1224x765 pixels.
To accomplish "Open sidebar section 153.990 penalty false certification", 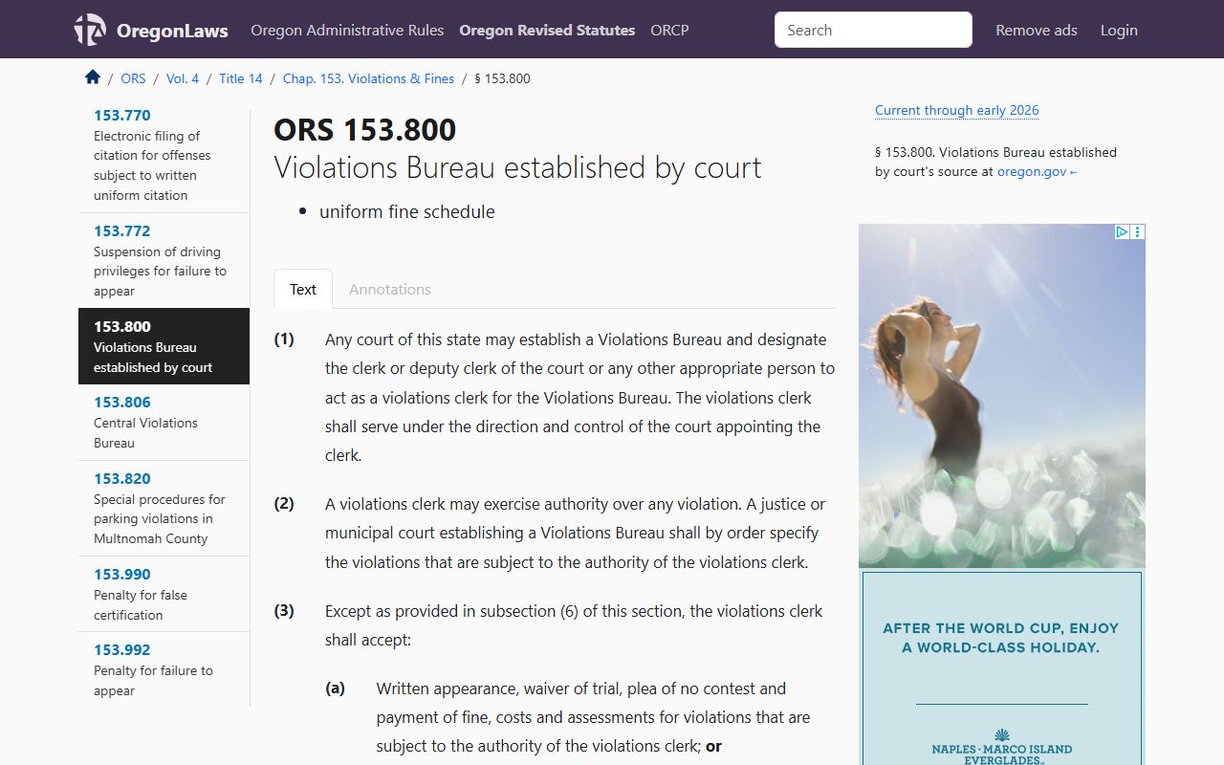I will [164, 594].
